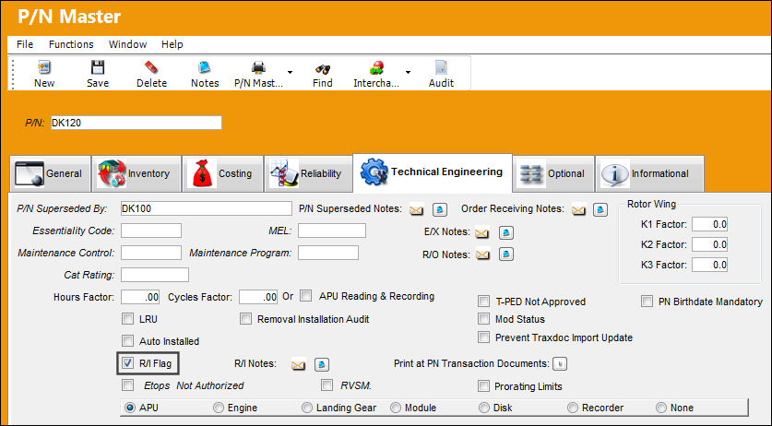The height and width of the screenshot is (426, 772).
Task: Switch to the Reliability tab
Action: 308,173
